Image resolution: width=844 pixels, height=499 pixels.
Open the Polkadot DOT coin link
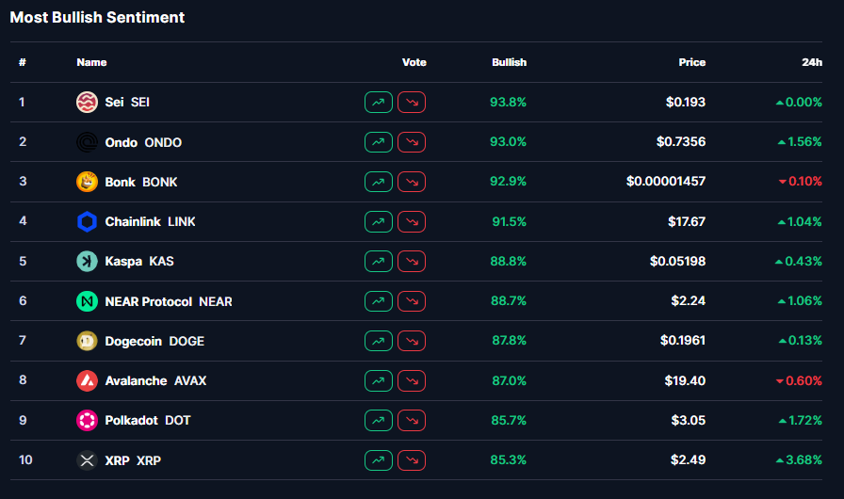148,421
